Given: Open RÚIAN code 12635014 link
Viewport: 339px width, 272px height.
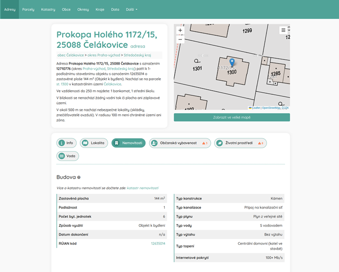Looking at the screenshot, I should coord(158,243).
